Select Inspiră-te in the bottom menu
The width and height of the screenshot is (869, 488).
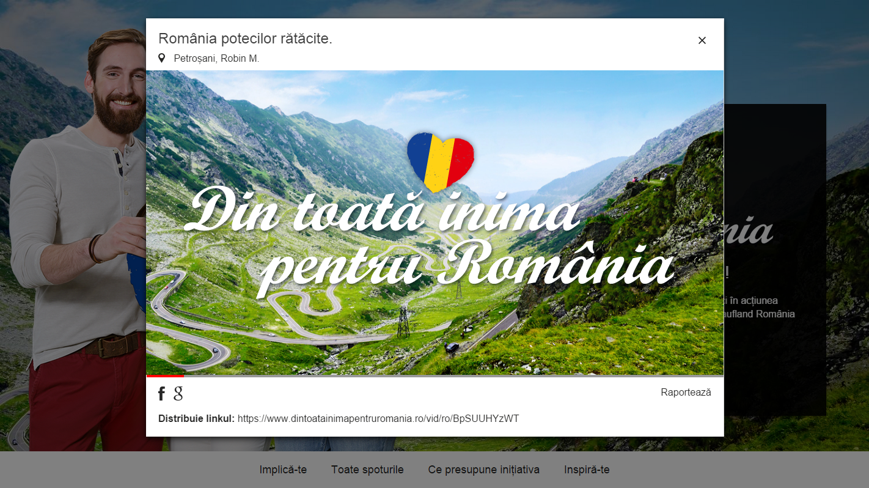[x=587, y=470]
